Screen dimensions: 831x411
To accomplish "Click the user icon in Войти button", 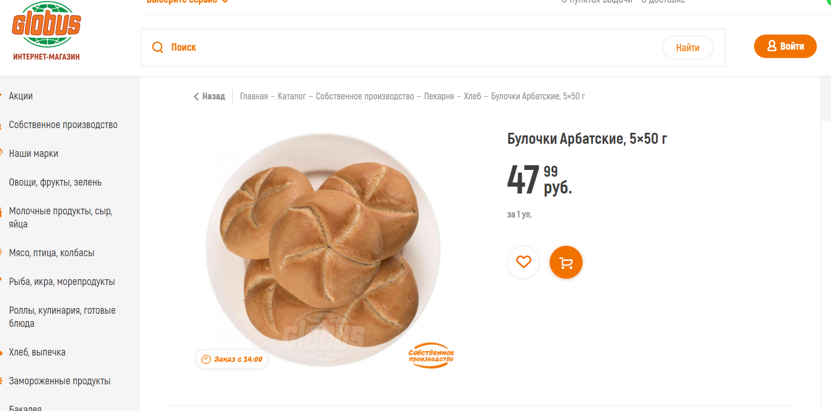I will pyautogui.click(x=772, y=46).
